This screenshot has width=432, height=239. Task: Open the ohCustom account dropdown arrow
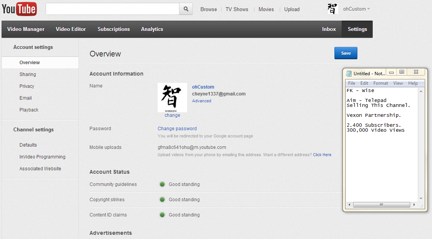coord(368,9)
